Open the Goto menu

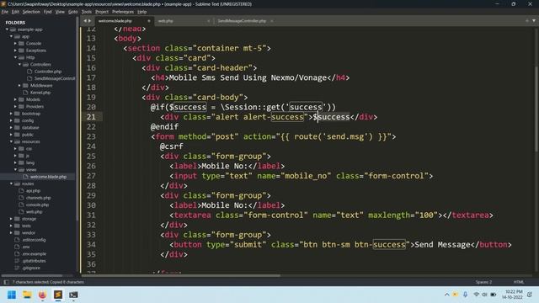tap(73, 12)
